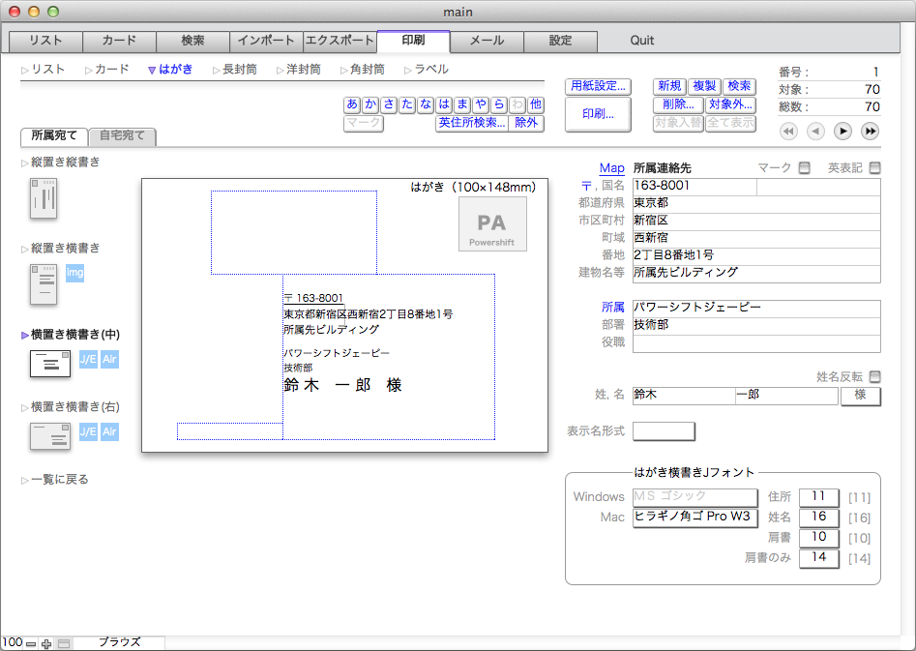This screenshot has width=916, height=651.
Task: Enable the マーク checkbox
Action: (x=804, y=168)
